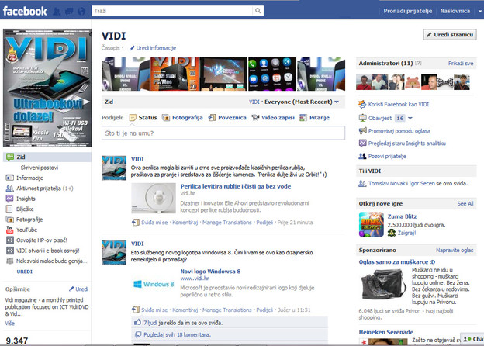The image size is (484, 346).
Task: Click the Traži search field
Action: pyautogui.click(x=172, y=11)
